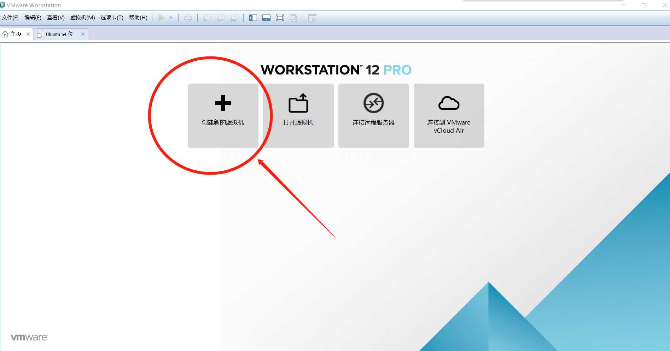
Task: Enter full screen mode icon
Action: coord(280,18)
